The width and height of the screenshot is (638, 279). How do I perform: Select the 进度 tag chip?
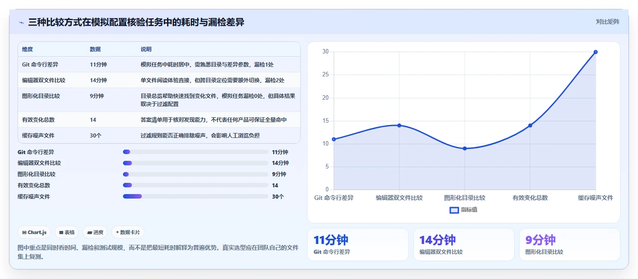tap(95, 232)
